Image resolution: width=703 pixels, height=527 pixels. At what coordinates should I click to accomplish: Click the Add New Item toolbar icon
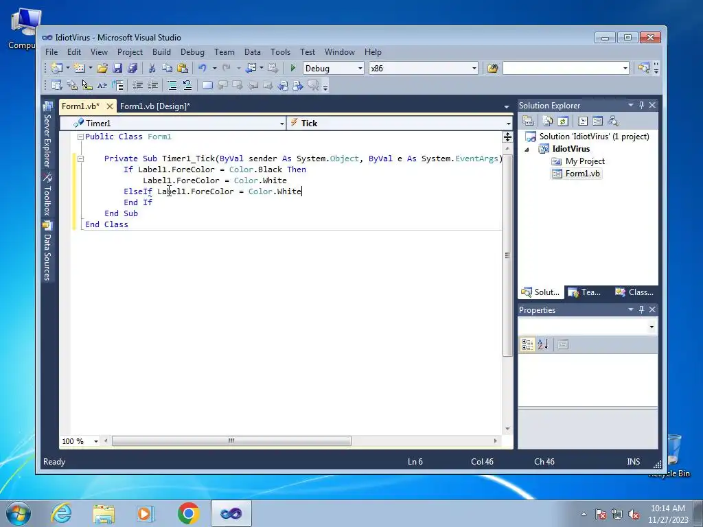click(80, 68)
